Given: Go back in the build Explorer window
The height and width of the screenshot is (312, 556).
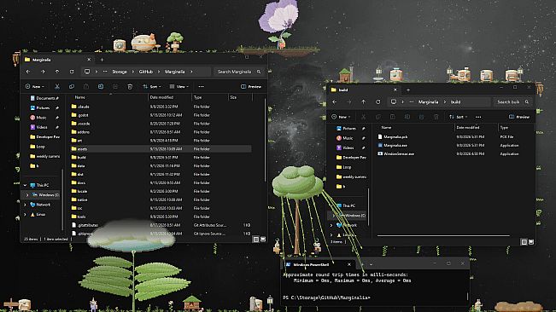Looking at the screenshot, I should [x=335, y=102].
